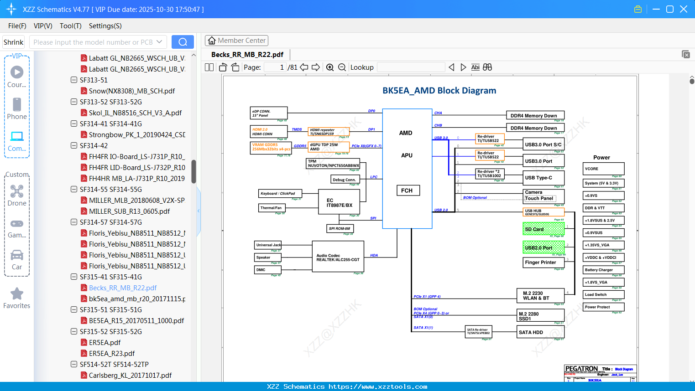Open the Member Center button
This screenshot has width=695, height=391.
(236, 41)
